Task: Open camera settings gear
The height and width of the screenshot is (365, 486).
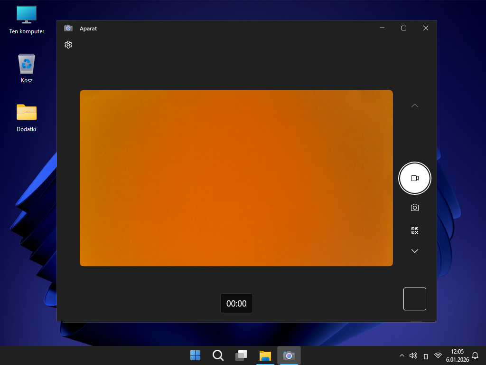Action: click(68, 45)
